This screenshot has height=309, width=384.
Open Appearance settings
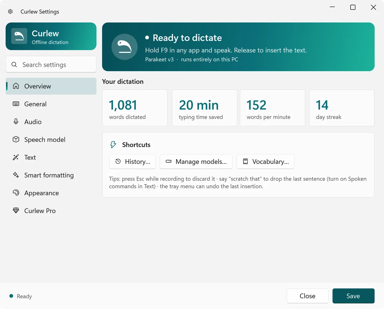click(x=51, y=193)
